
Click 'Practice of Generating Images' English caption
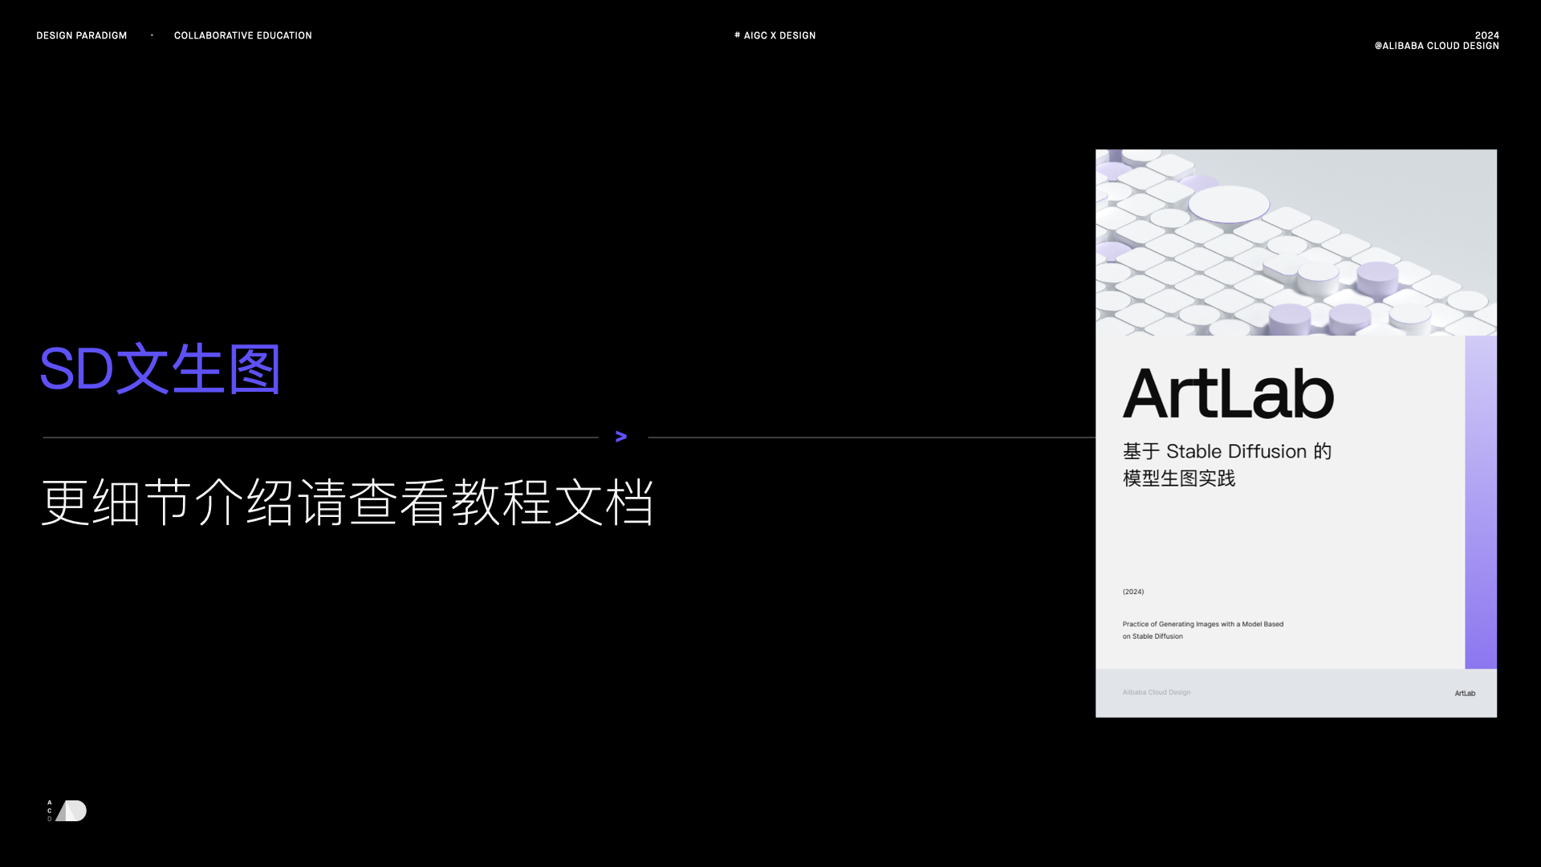point(1203,630)
